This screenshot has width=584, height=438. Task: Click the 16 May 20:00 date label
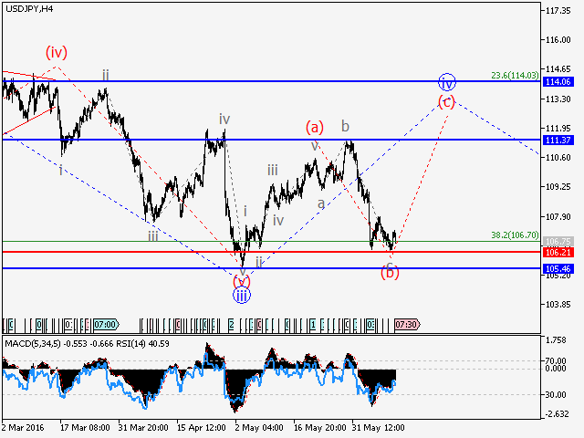[318, 428]
